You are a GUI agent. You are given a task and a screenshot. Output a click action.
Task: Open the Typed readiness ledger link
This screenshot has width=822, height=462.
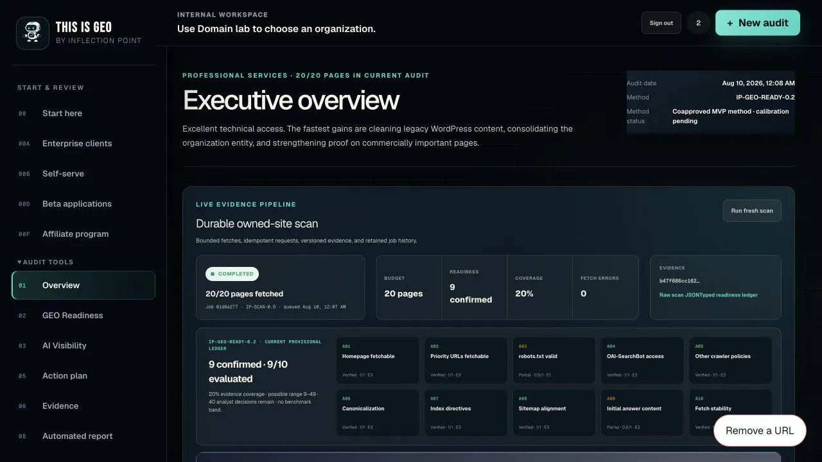(x=730, y=295)
